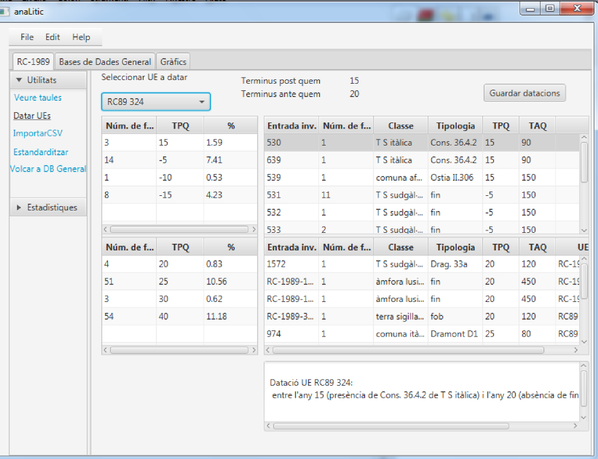
Task: Open Volcar a DB General link
Action: [49, 169]
